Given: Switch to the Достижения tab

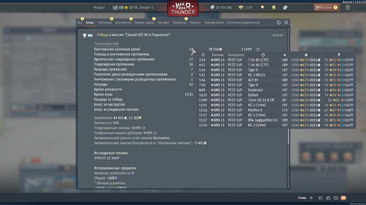Looking at the screenshot, I should [123, 23].
